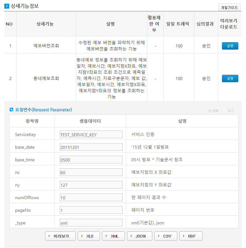The width and height of the screenshot is (246, 248).
Task: Focus the ny input field
Action: (91, 185)
